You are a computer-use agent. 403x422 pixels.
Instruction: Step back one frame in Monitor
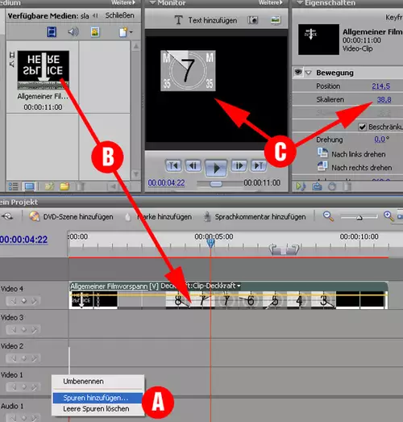193,165
